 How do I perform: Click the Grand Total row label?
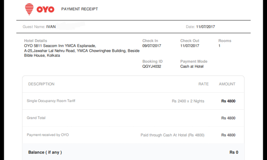click(36, 118)
